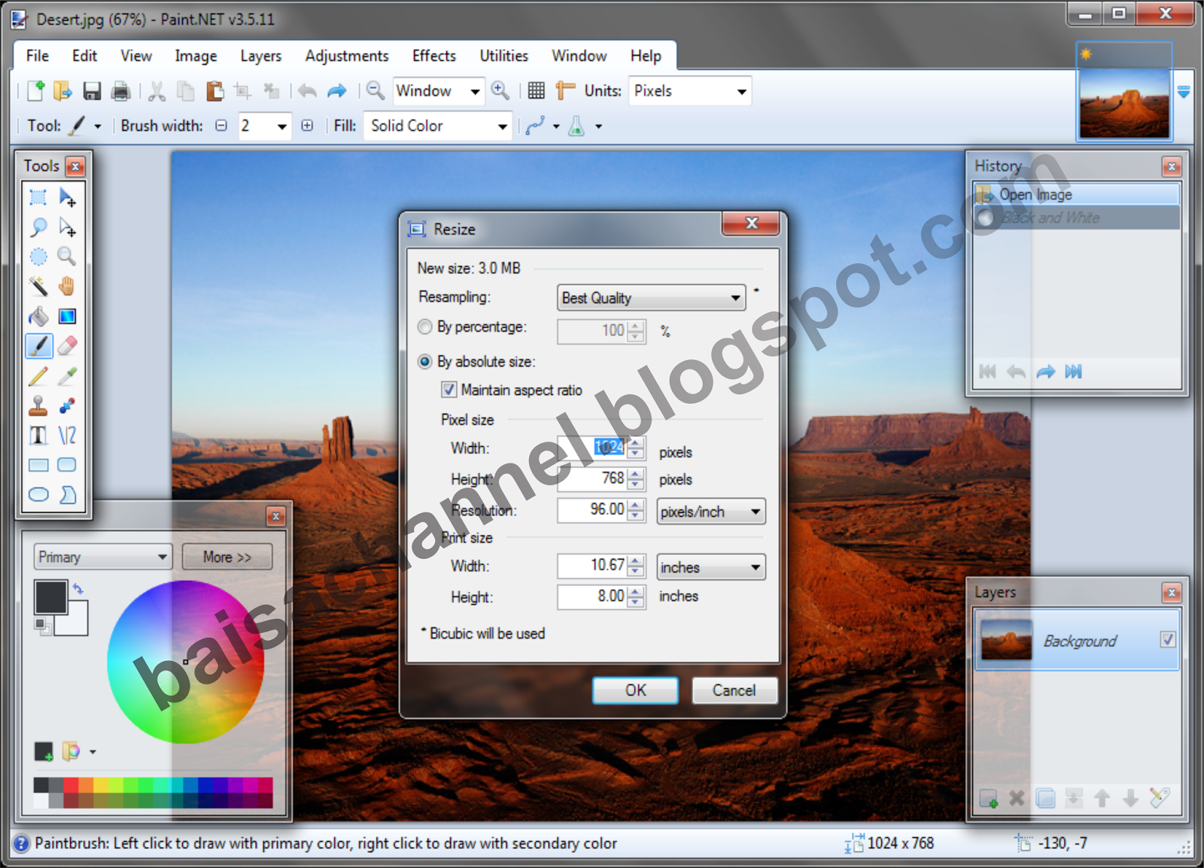Select the Line/Curve tool
The image size is (1204, 868).
point(67,436)
